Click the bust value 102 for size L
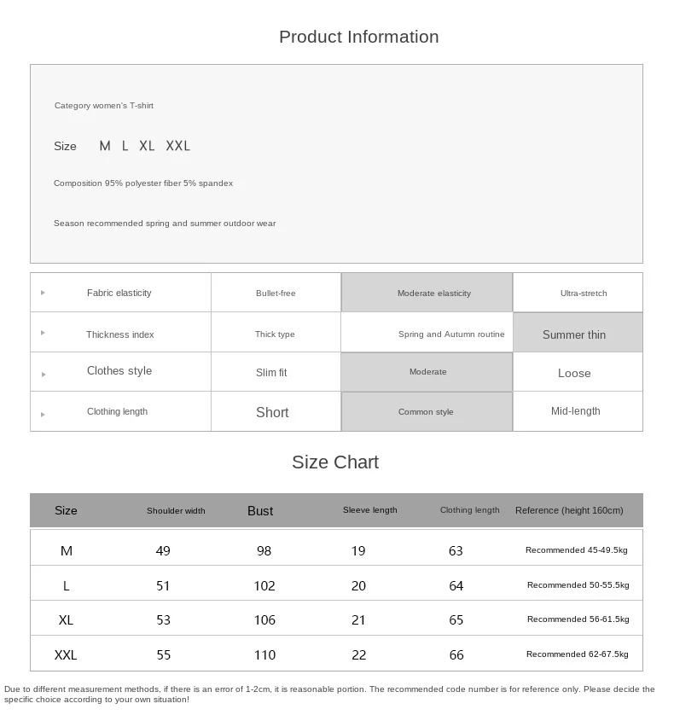 [264, 586]
